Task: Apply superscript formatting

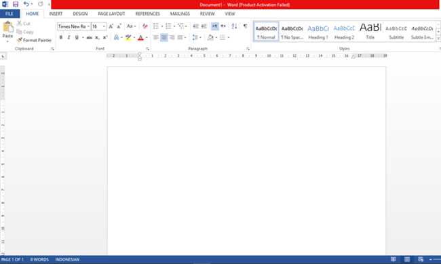Action: coord(105,37)
